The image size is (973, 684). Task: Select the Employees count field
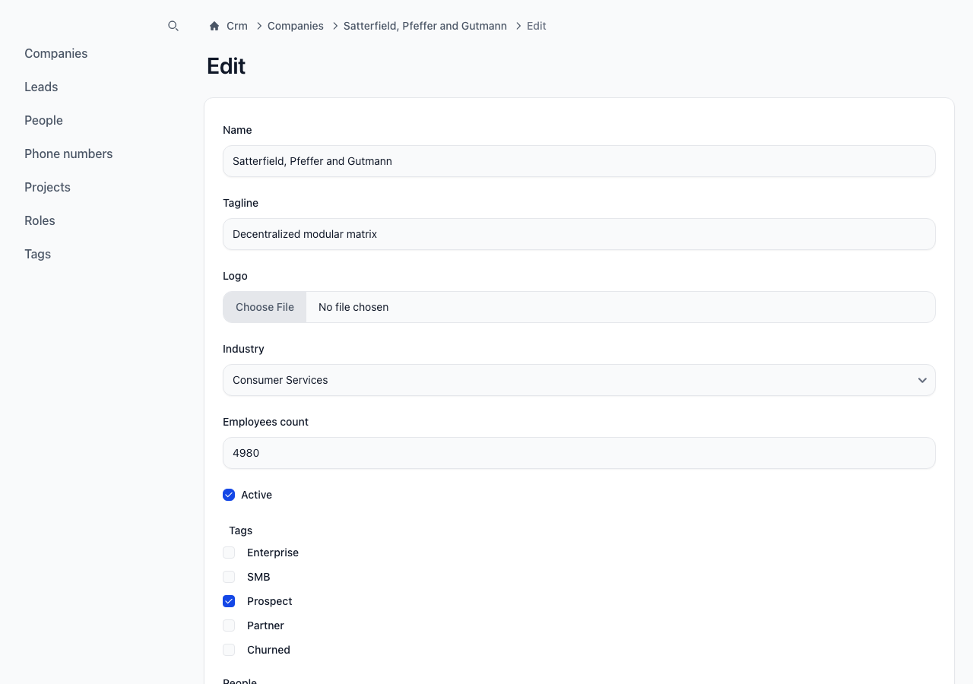pos(579,453)
